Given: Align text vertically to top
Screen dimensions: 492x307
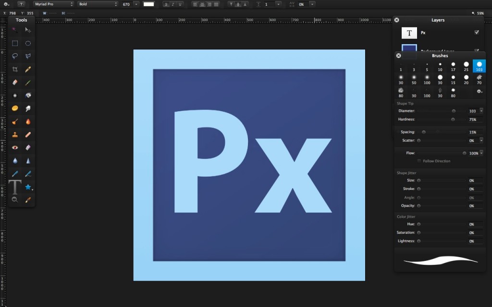Looking at the screenshot, I should pyautogui.click(x=231, y=4).
